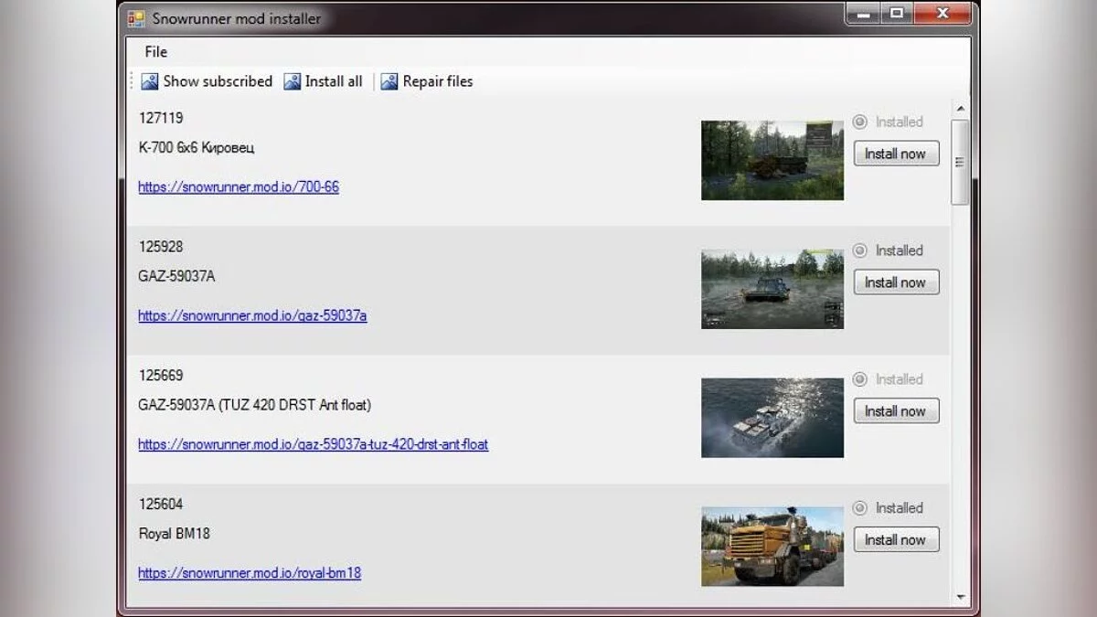Viewport: 1097px width, 617px height.
Task: Install now the Royal BM18 mod
Action: pos(896,540)
